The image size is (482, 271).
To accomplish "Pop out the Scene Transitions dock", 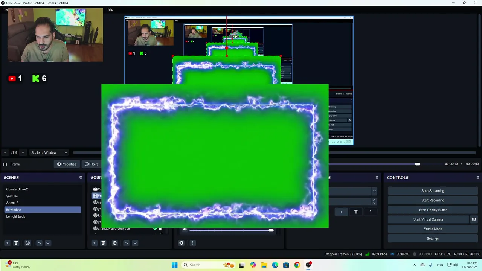I will tap(377, 177).
